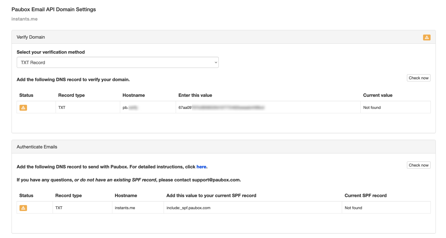Click the instants.me domain subtitle below the page title
This screenshot has height=238, width=446.
coord(24,19)
